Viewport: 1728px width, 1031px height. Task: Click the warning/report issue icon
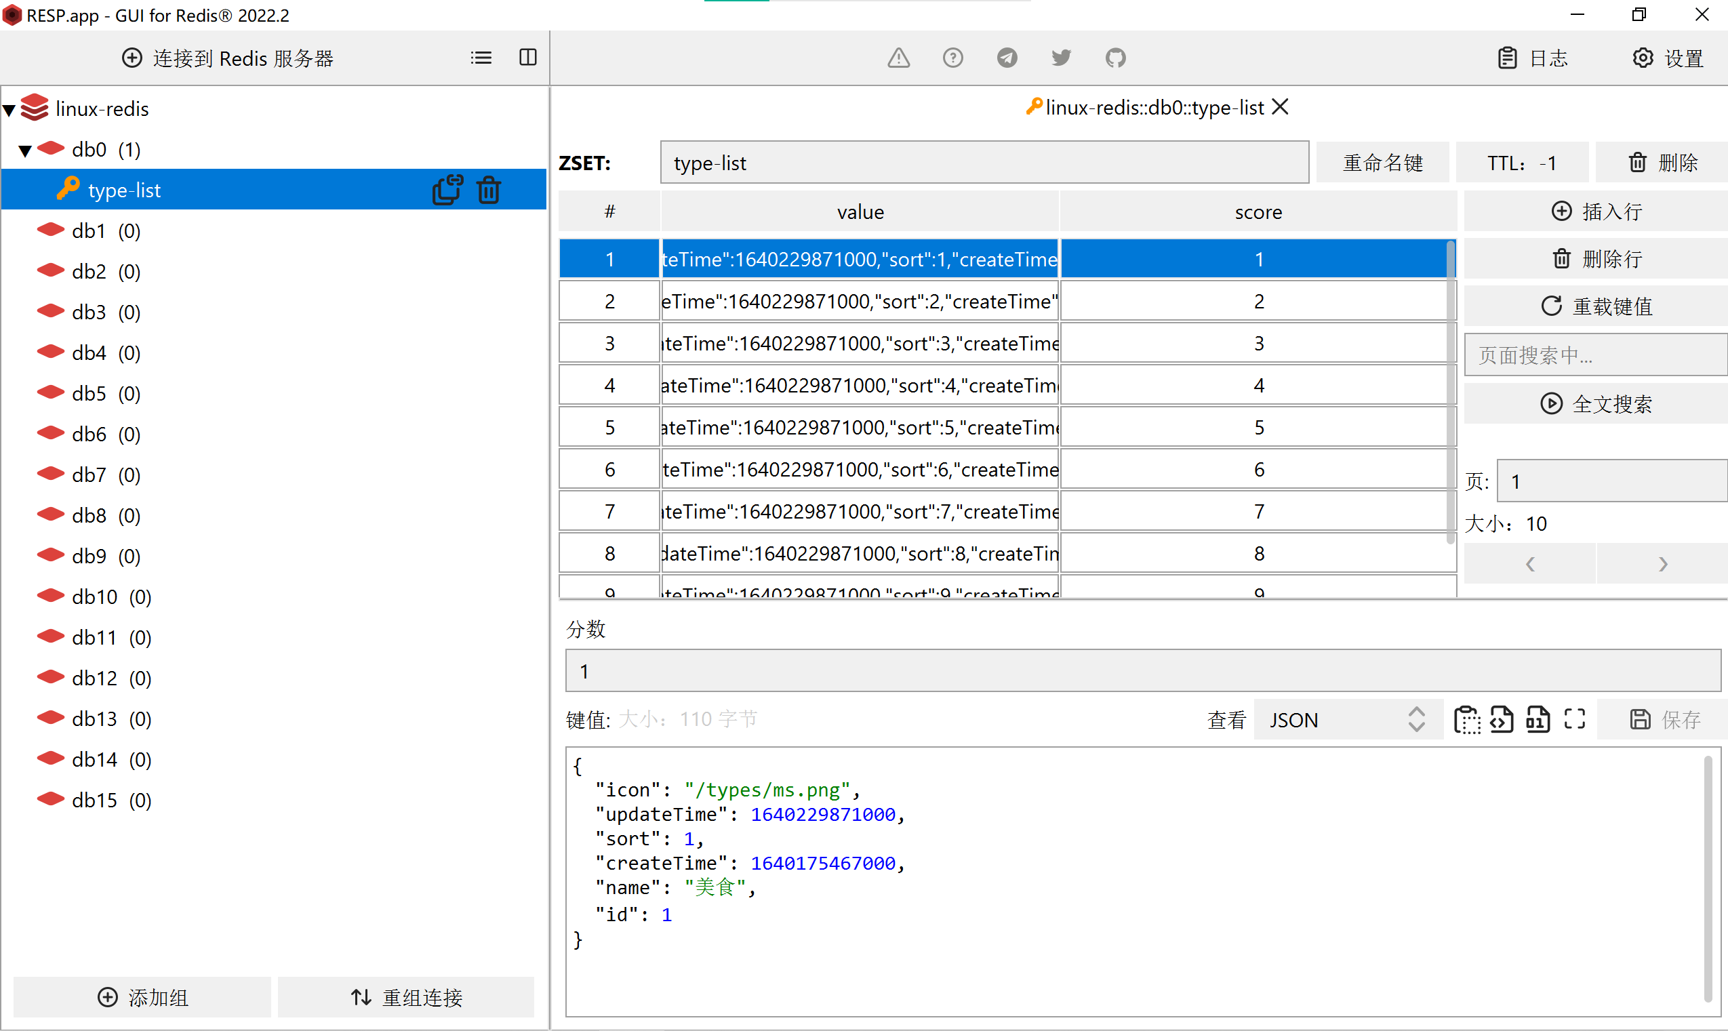(x=898, y=58)
